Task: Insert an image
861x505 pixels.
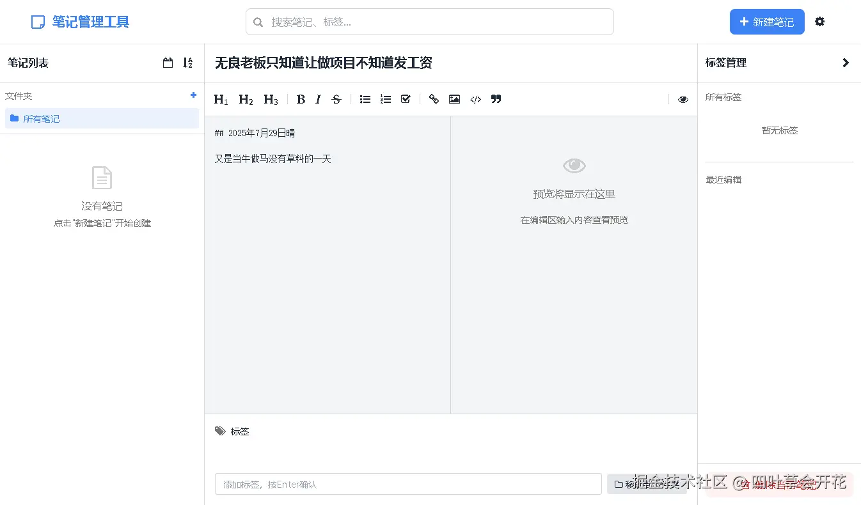Action: [x=454, y=99]
